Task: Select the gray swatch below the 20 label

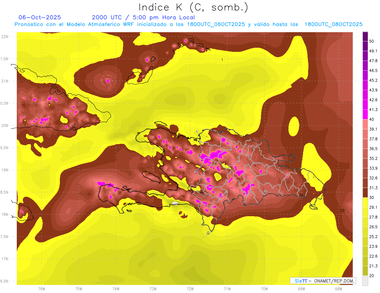Action: pyautogui.click(x=365, y=280)
